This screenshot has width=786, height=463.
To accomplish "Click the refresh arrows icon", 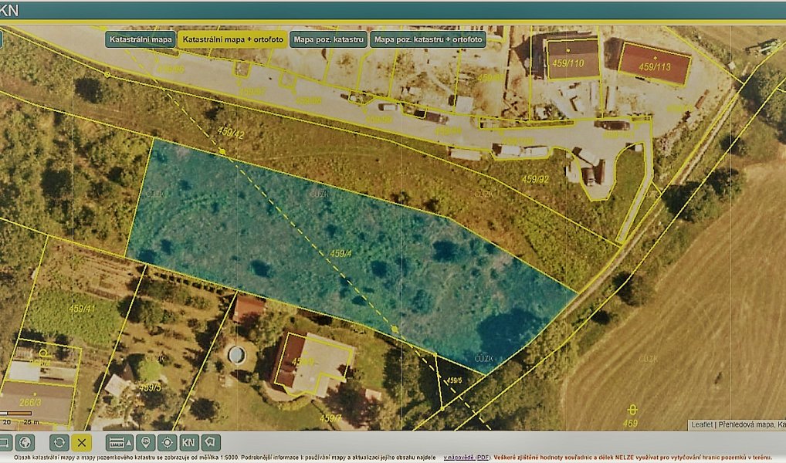I will (59, 442).
